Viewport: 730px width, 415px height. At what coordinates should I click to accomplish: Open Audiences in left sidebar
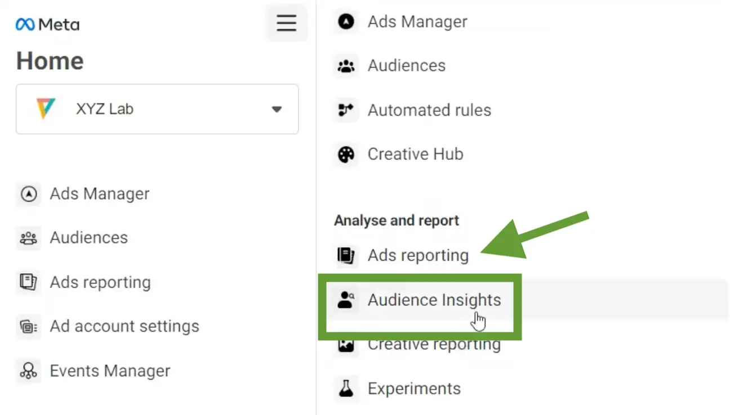88,238
